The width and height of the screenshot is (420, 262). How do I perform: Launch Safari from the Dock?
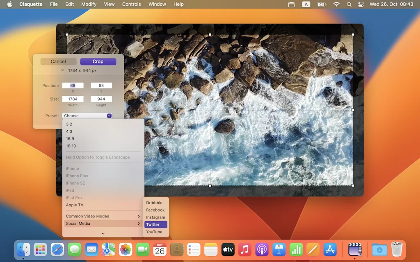point(57,249)
